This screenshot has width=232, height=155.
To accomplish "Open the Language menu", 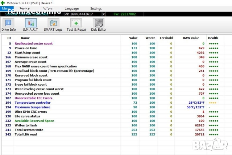I will point(71,8).
